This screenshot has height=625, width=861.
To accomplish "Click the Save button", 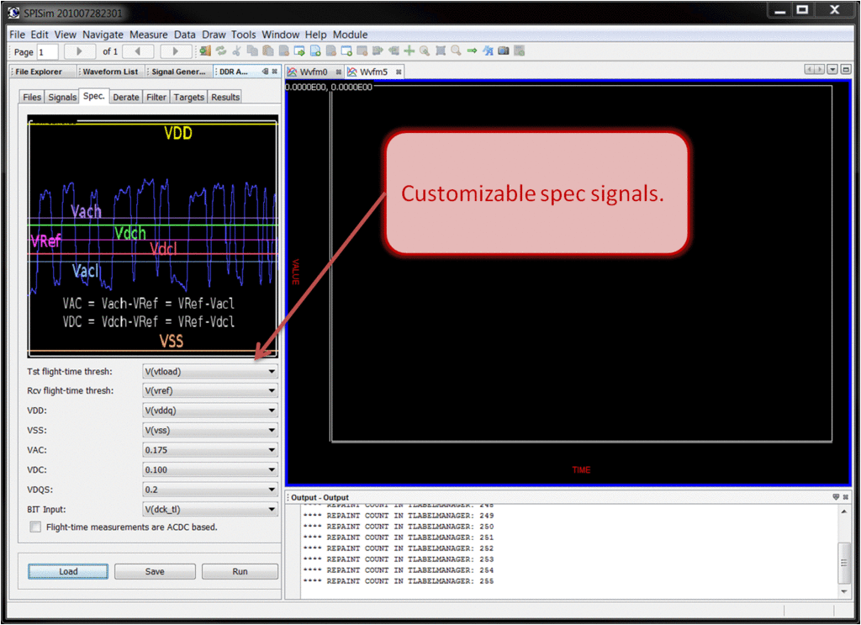I will pos(155,571).
